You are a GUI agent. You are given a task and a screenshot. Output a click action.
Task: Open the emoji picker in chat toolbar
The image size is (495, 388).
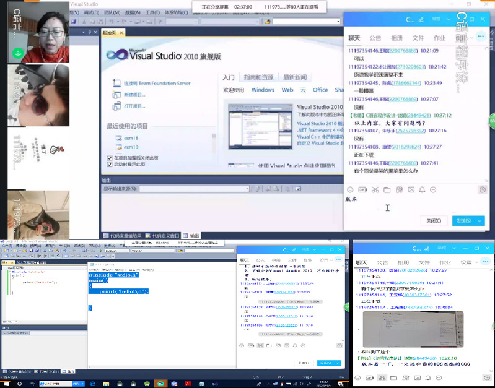(350, 189)
